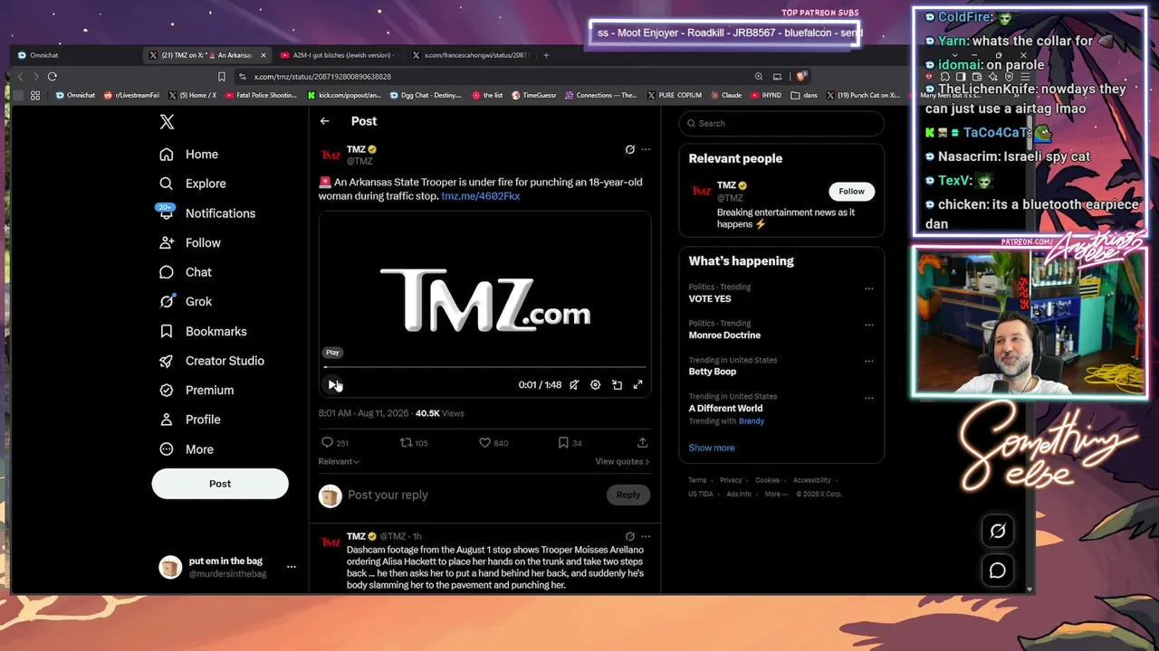1159x651 pixels.
Task: Open Notifications in the X sidebar
Action: (x=206, y=213)
